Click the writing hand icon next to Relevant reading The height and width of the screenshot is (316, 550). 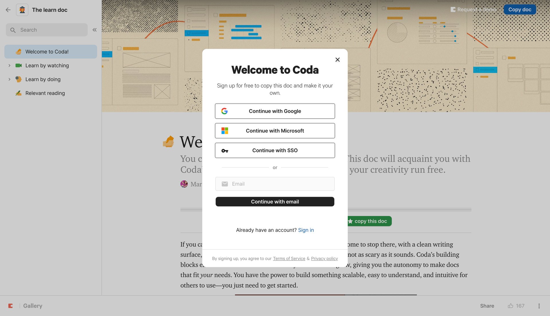point(18,93)
